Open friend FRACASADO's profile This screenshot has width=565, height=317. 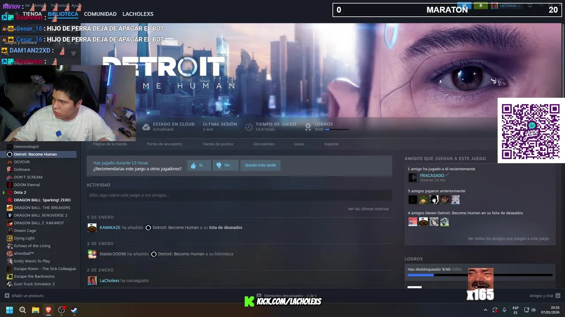(x=432, y=176)
